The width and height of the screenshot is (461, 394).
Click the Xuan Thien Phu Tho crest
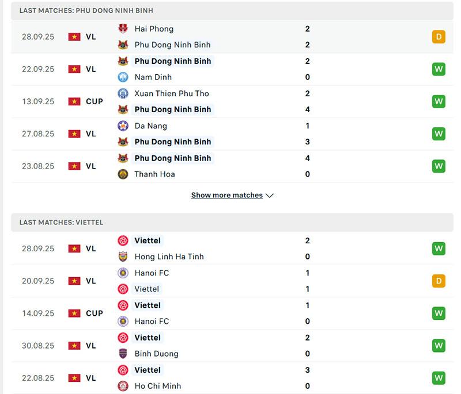point(123,93)
